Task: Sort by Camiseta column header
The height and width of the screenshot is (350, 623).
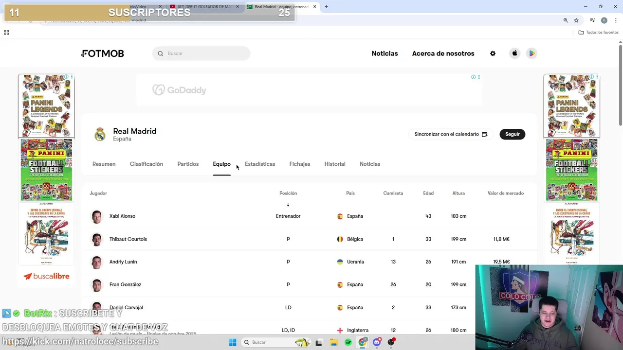Action: click(393, 193)
